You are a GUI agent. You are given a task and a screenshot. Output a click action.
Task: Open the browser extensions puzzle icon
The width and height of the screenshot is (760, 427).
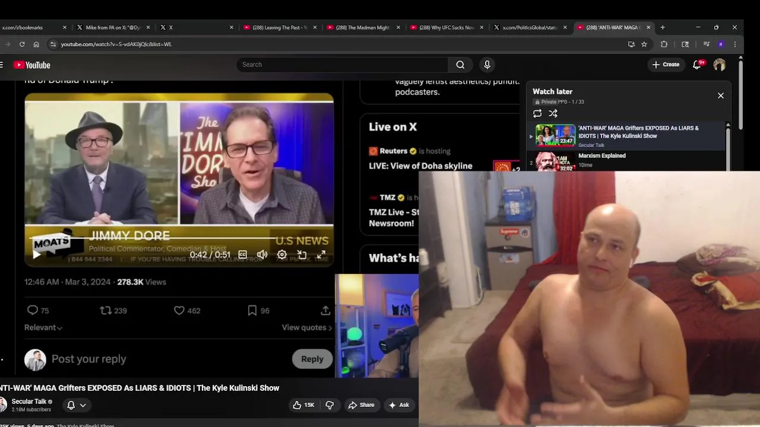pyautogui.click(x=664, y=44)
